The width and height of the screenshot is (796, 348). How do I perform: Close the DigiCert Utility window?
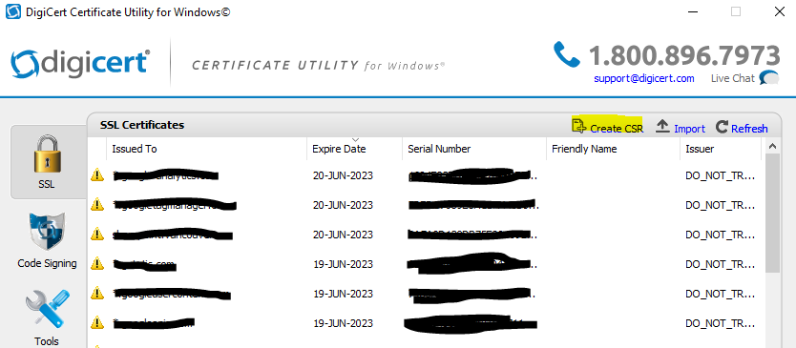779,11
